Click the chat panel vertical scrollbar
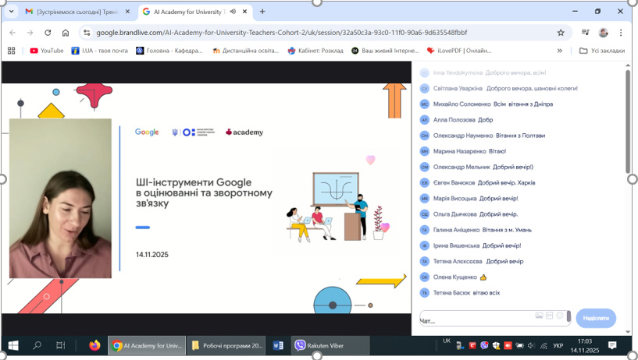 point(628,125)
